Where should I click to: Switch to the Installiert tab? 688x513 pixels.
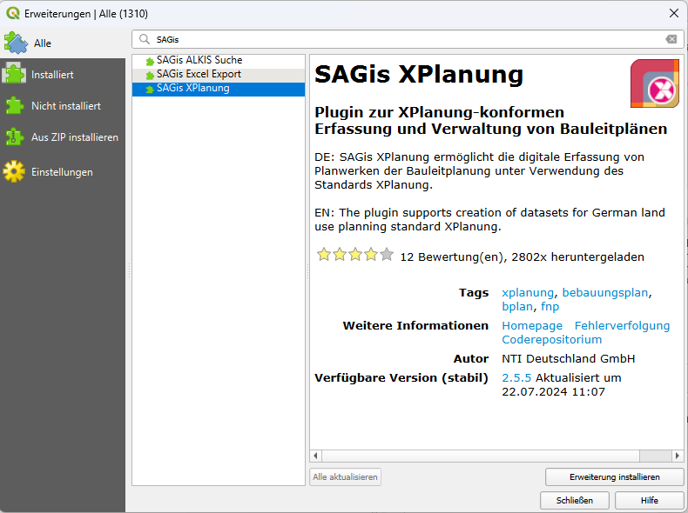click(63, 75)
